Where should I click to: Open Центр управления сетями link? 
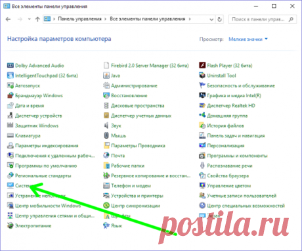[x=54, y=216]
